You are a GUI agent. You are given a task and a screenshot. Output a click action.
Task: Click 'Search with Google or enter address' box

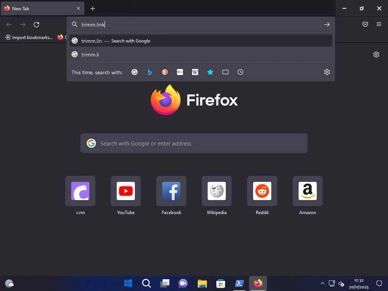[194, 143]
